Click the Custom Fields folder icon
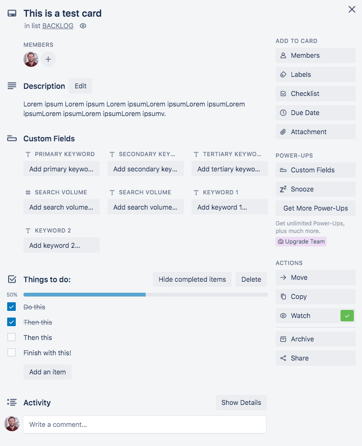Viewport: 362px width, 446px height. (x=11, y=138)
